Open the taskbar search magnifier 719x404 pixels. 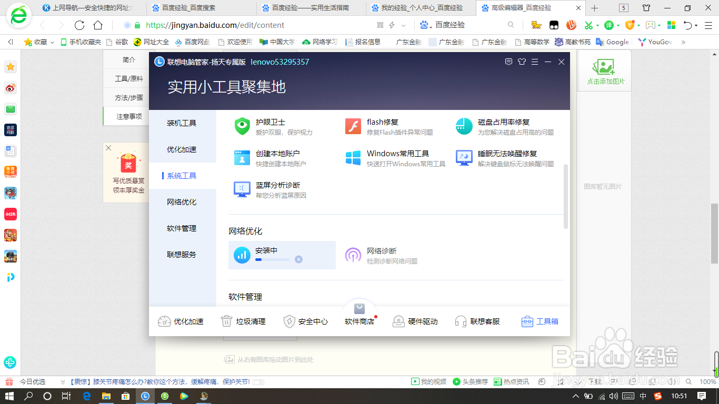point(29,396)
